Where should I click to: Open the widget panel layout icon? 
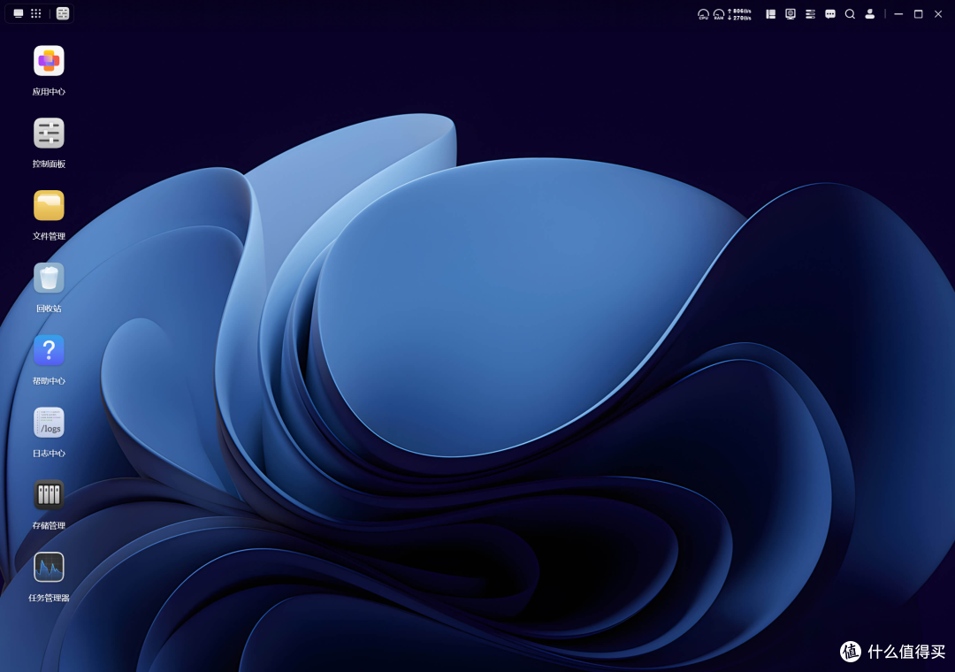[770, 14]
